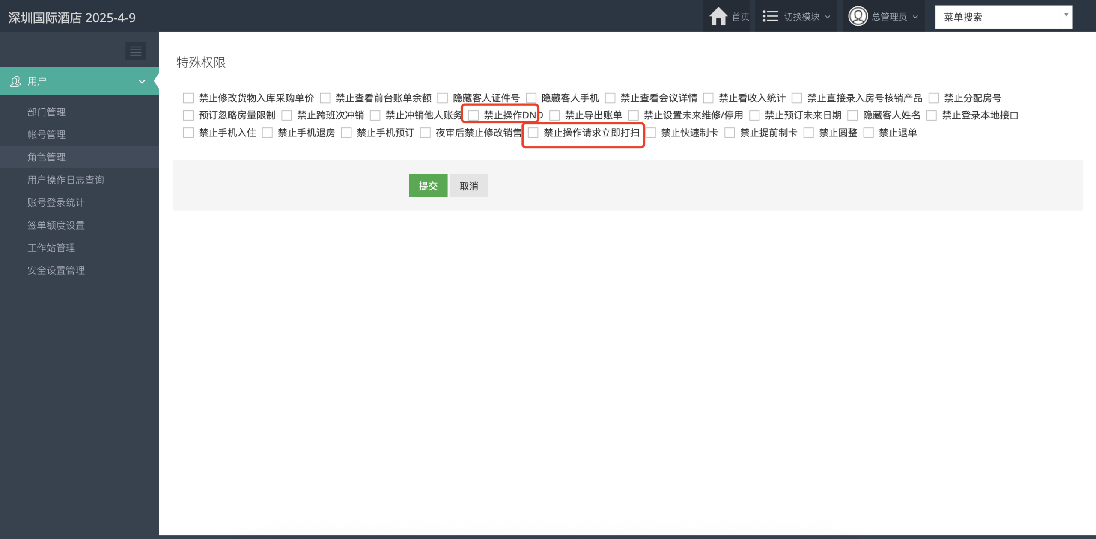Image resolution: width=1096 pixels, height=539 pixels.
Task: Click the administrator avatar icon
Action: [858, 17]
